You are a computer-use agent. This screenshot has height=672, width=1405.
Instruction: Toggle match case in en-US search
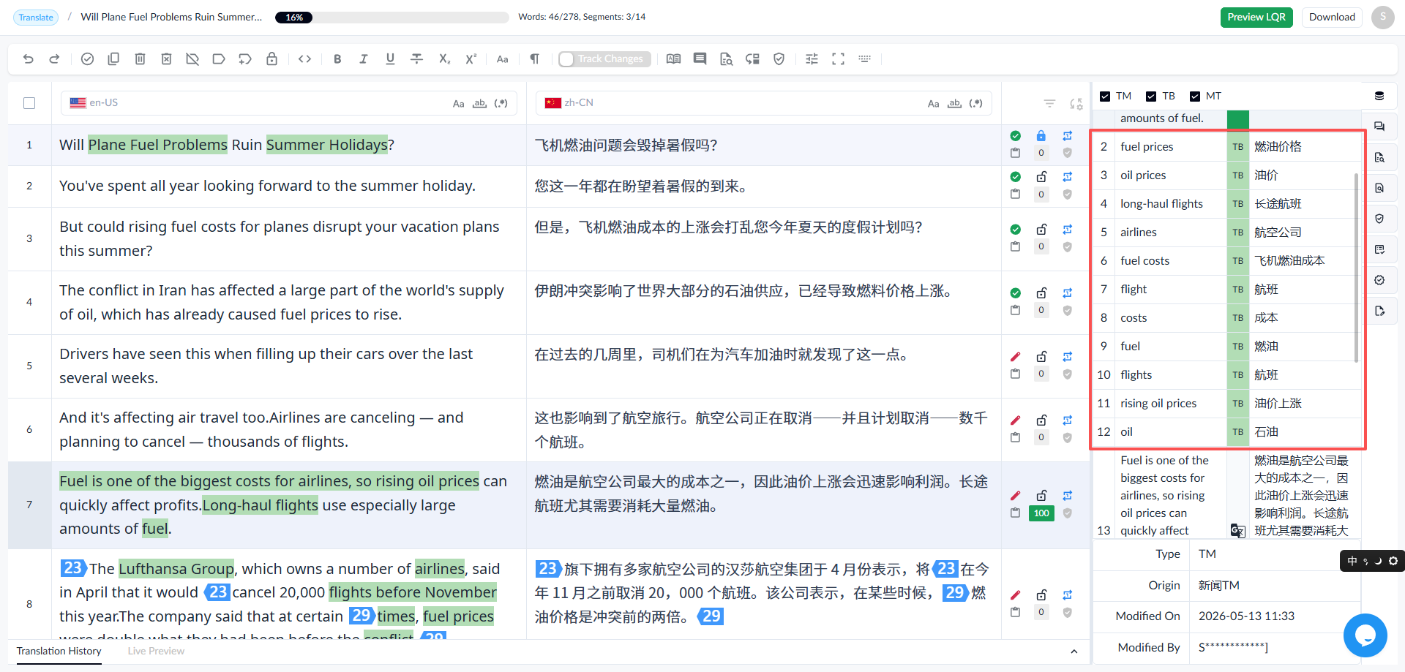459,104
